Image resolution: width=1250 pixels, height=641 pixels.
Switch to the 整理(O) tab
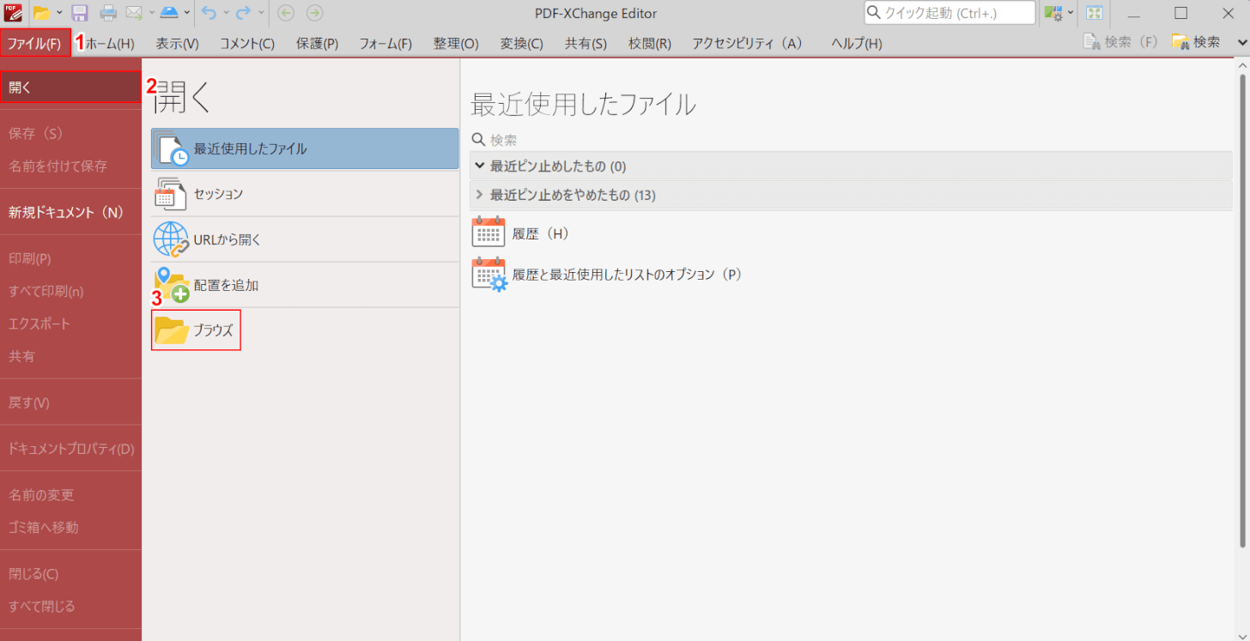(456, 43)
